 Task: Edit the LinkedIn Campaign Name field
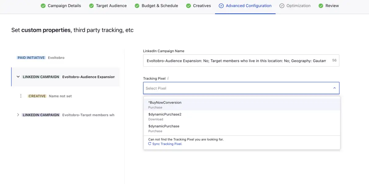236,61
